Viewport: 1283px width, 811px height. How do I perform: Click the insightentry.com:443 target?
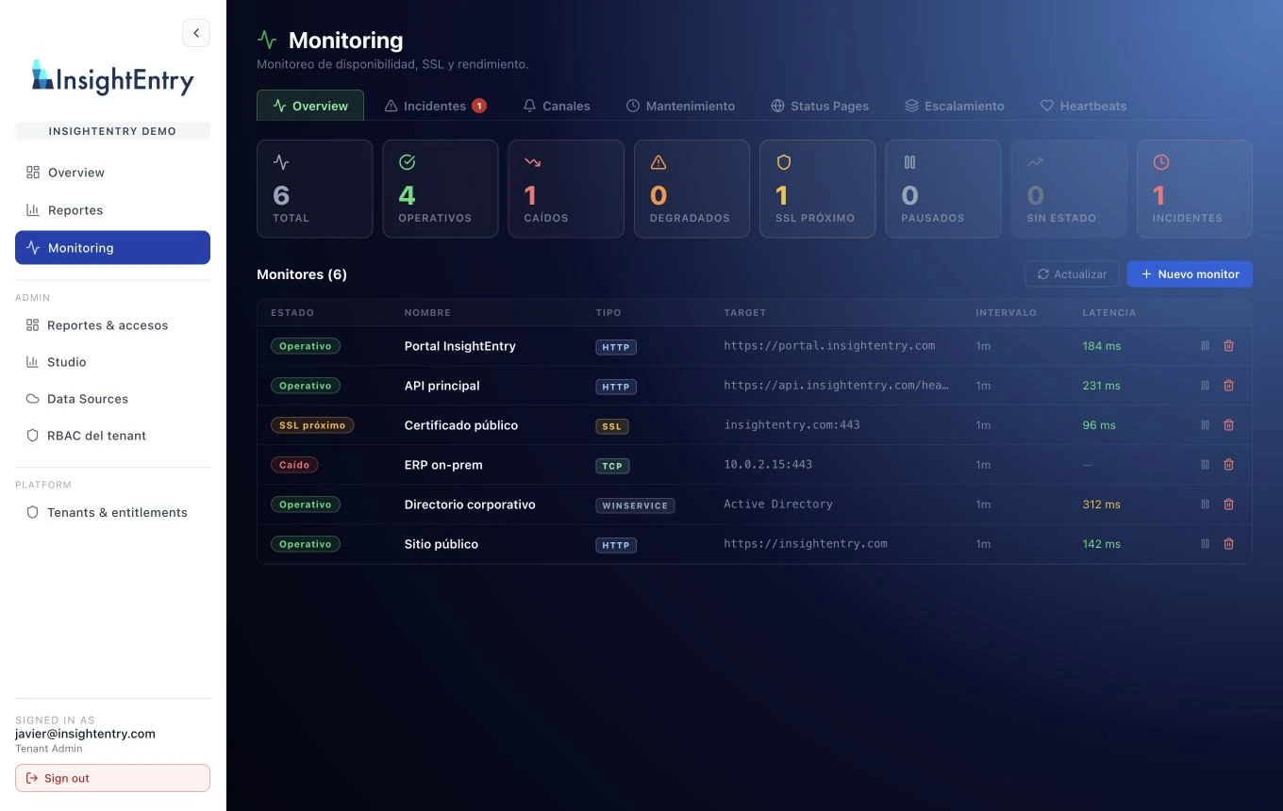(792, 425)
